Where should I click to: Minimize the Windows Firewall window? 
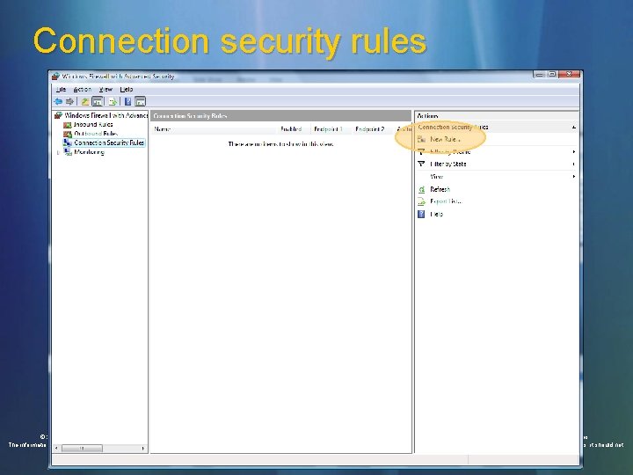coord(540,74)
